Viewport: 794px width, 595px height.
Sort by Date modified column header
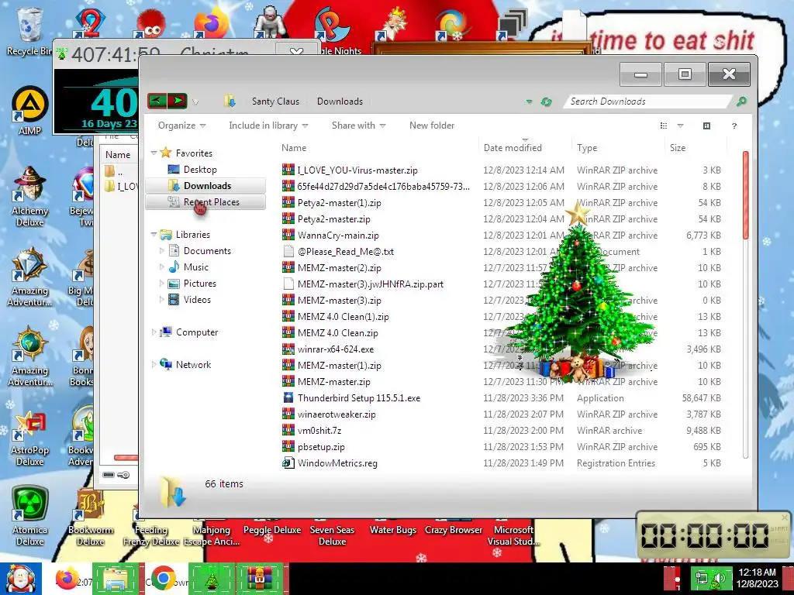(513, 148)
